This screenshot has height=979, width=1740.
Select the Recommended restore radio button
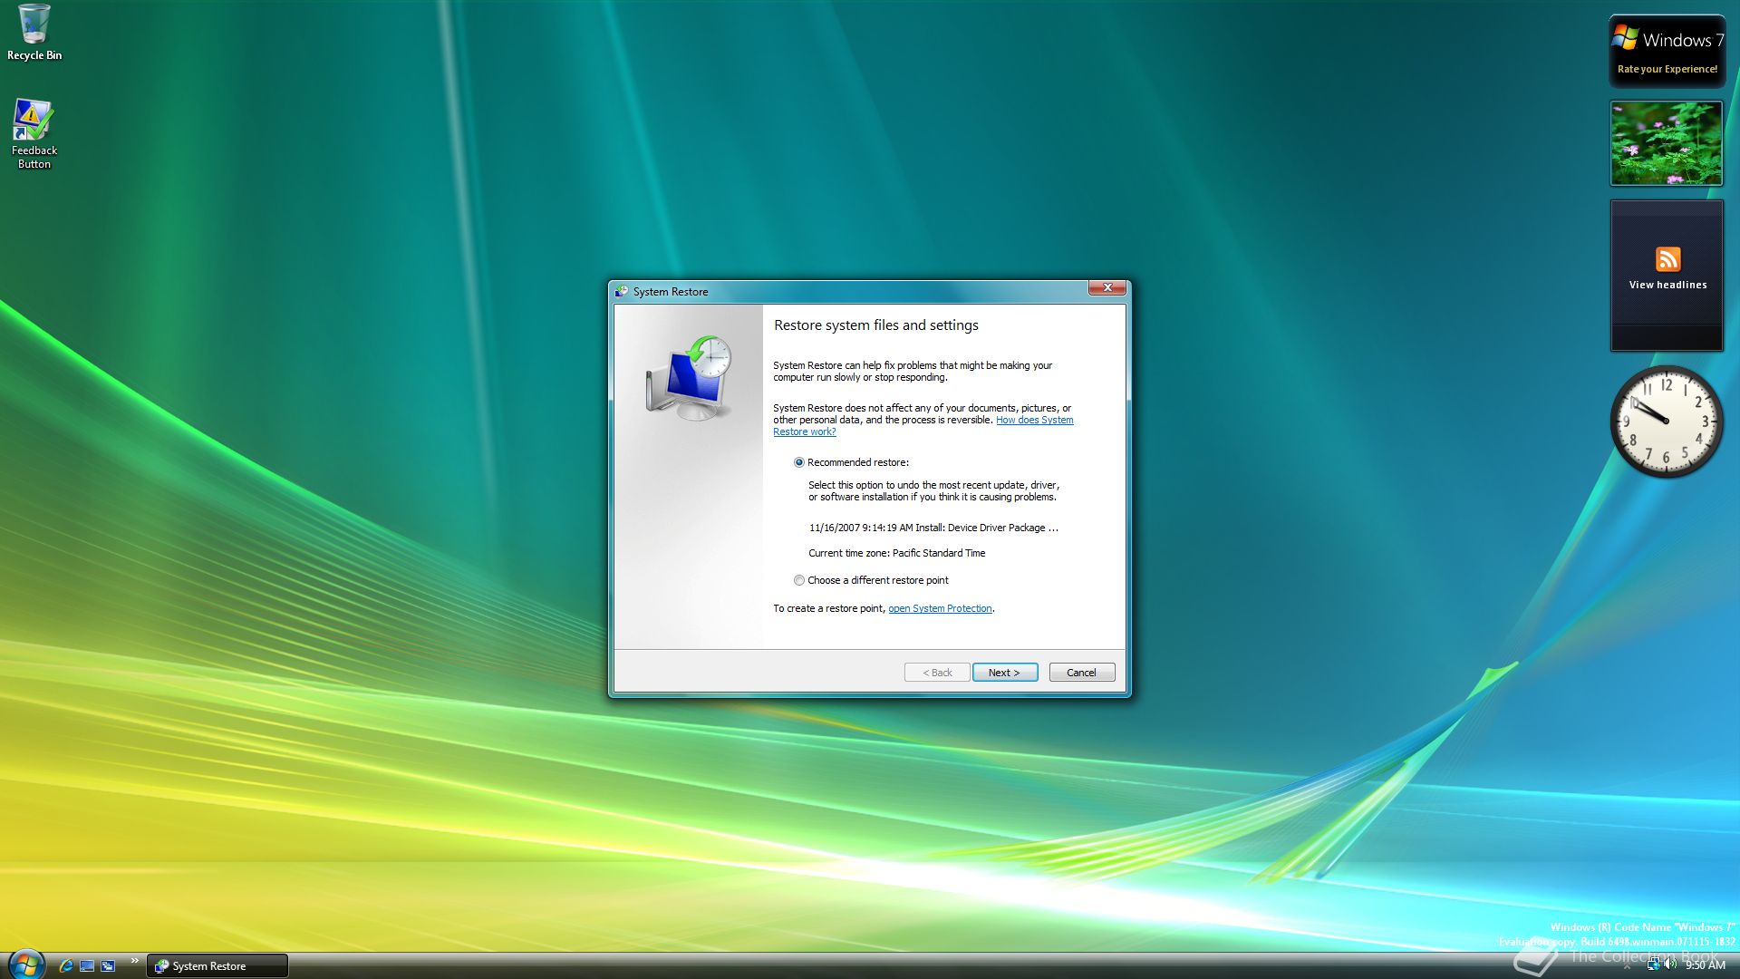799,462
